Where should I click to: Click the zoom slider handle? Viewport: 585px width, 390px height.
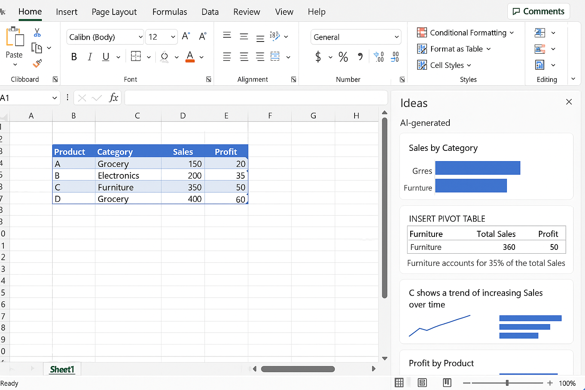click(x=507, y=383)
